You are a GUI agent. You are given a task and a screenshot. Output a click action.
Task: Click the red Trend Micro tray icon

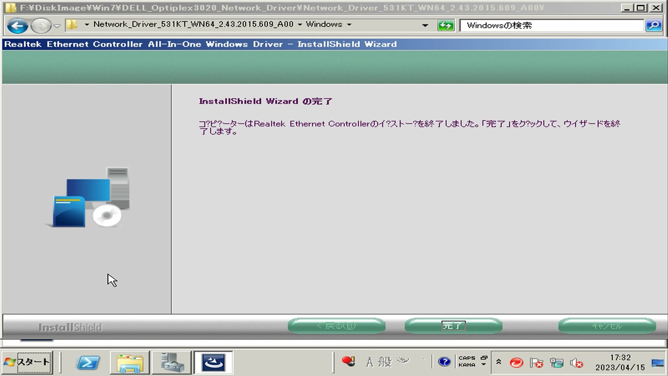(x=516, y=363)
